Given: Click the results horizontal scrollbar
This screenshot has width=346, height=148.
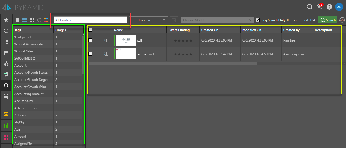Looking at the screenshot, I should [x=173, y=63].
